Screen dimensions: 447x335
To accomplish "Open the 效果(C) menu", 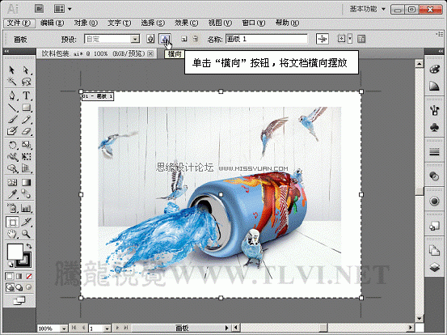I will (186, 23).
